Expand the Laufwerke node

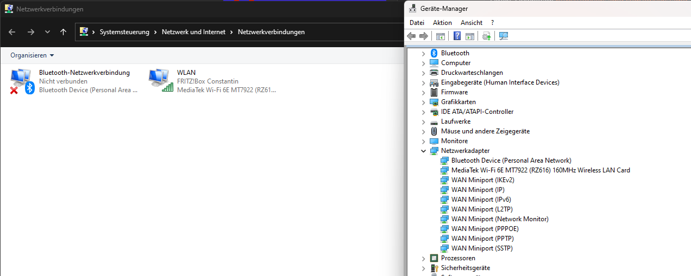[424, 121]
